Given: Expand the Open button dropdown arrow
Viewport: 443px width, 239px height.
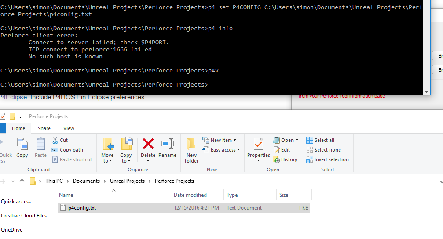Looking at the screenshot, I should point(297,140).
